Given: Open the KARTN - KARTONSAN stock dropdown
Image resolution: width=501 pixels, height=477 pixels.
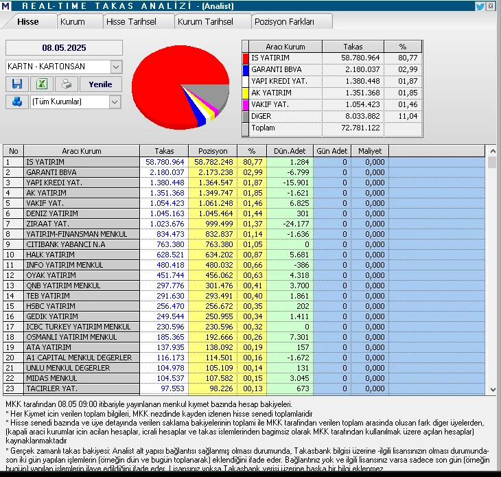Looking at the screenshot, I should [x=116, y=67].
